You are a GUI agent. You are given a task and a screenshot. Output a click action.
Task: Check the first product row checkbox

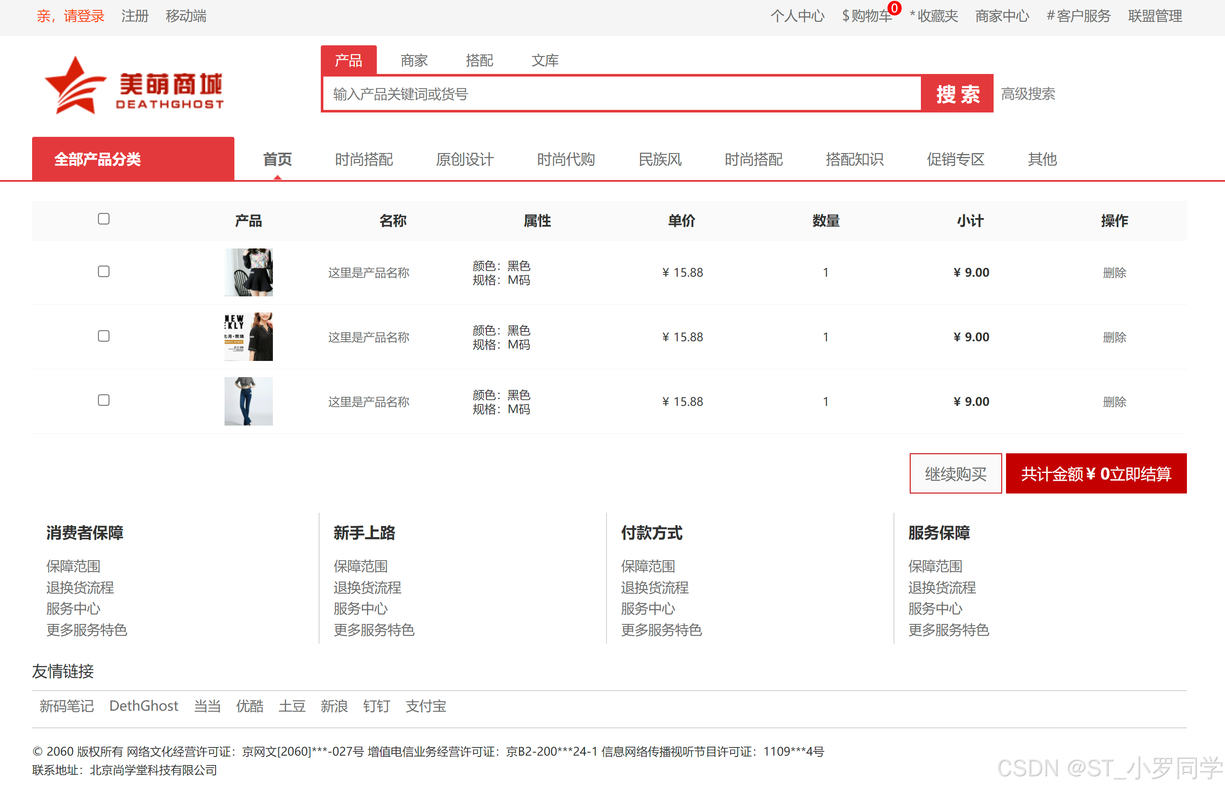tap(104, 272)
